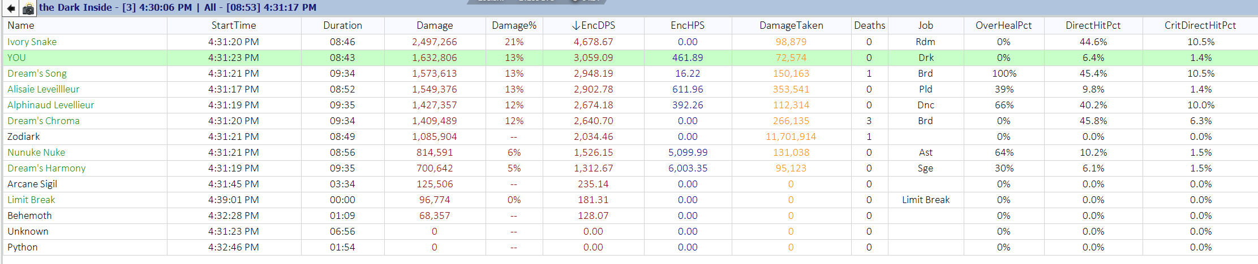Select Nunuke Nuke combatant
This screenshot has width=1258, height=264.
36,152
